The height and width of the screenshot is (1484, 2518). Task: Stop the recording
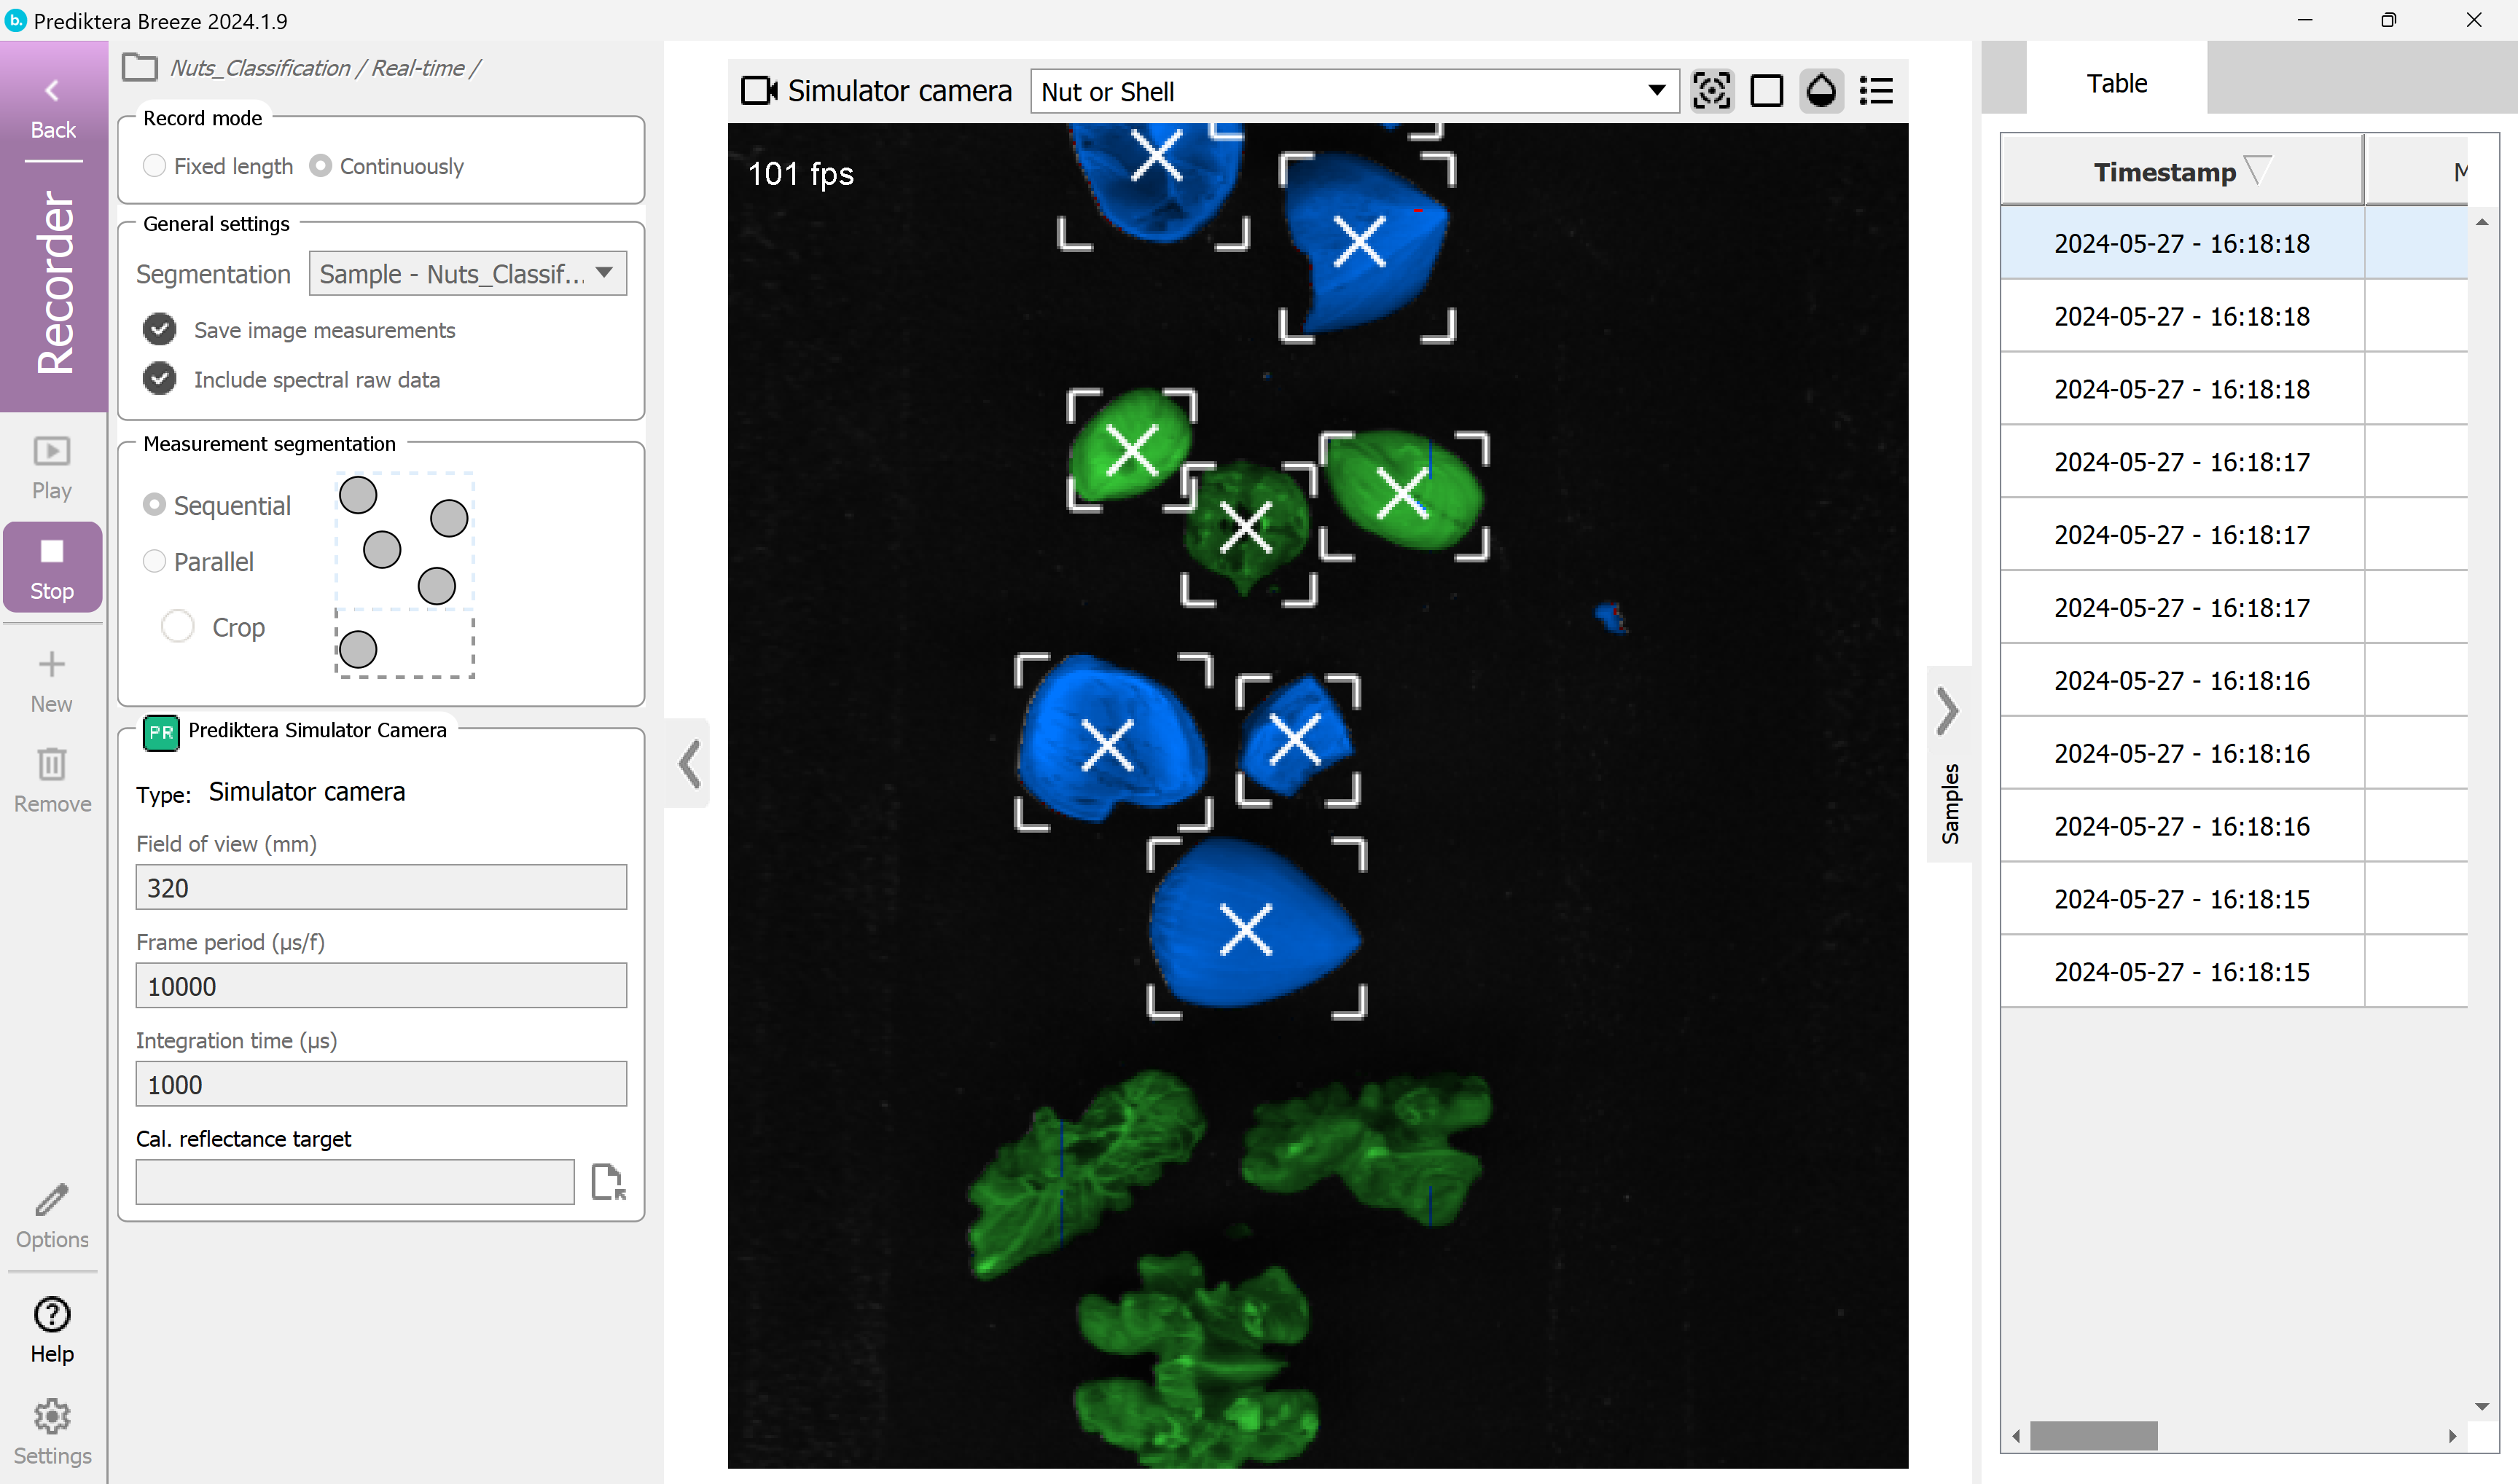52,567
